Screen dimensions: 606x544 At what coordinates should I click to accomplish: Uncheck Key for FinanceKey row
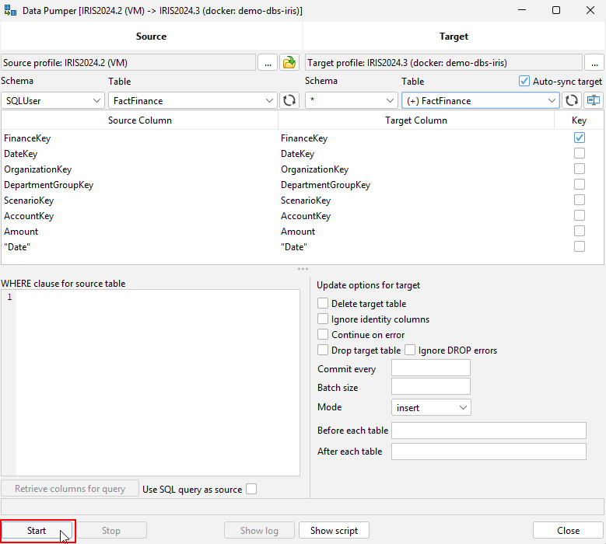[579, 138]
